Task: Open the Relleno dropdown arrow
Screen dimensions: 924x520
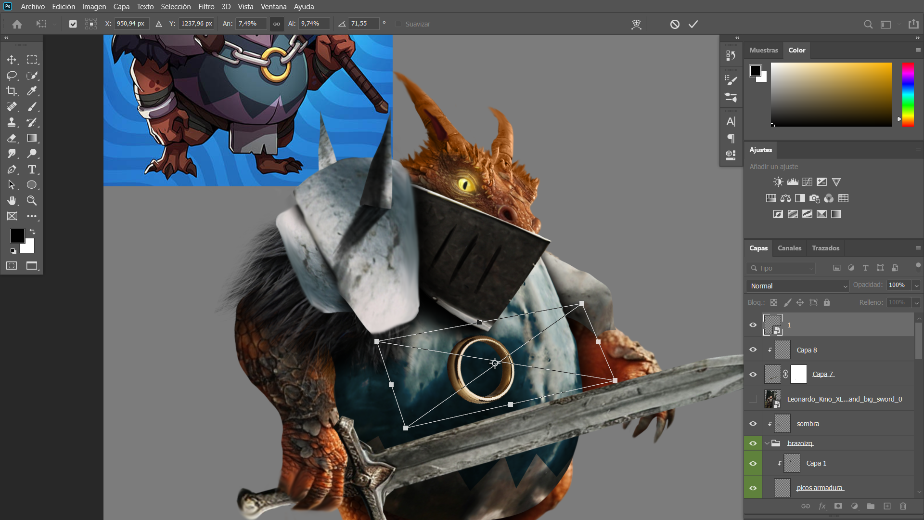Action: click(916, 303)
